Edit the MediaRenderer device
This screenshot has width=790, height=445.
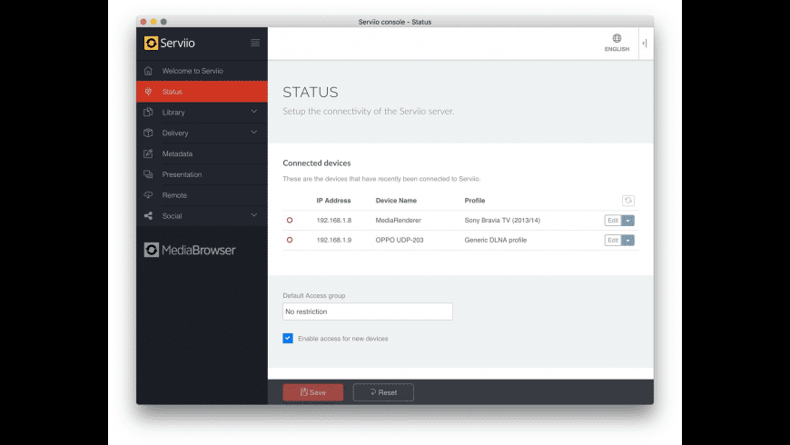click(x=613, y=221)
